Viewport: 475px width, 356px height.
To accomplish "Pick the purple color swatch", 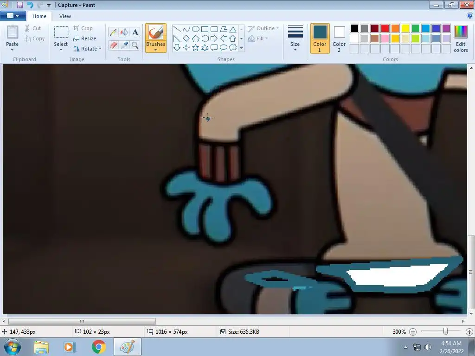I will [x=446, y=28].
